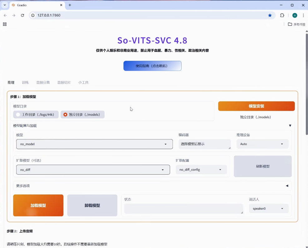Click the page vertical scrollbar thumb

(x=307, y=84)
